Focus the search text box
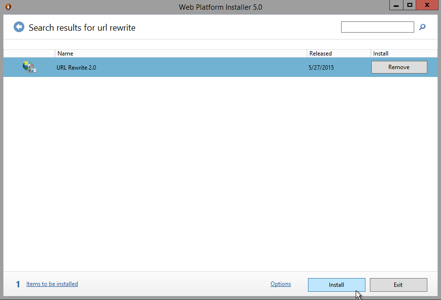Screen dimensions: 441x300 pos(377,27)
